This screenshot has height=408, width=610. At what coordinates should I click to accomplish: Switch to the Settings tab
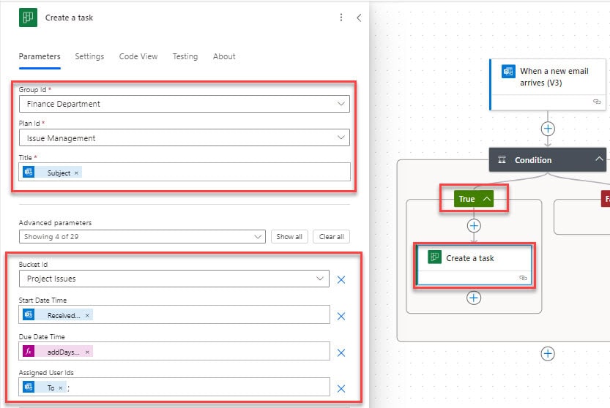pos(89,56)
